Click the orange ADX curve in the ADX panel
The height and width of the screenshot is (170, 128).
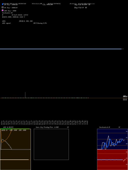point(7,139)
